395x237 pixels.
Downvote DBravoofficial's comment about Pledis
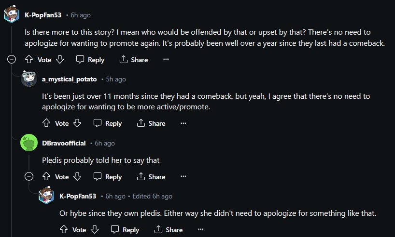pos(77,177)
